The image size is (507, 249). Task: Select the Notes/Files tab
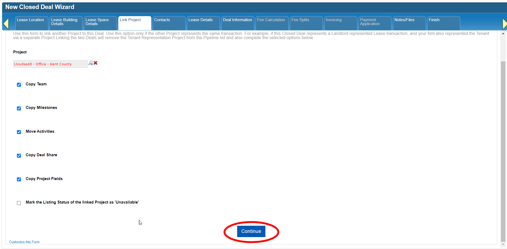(x=409, y=23)
